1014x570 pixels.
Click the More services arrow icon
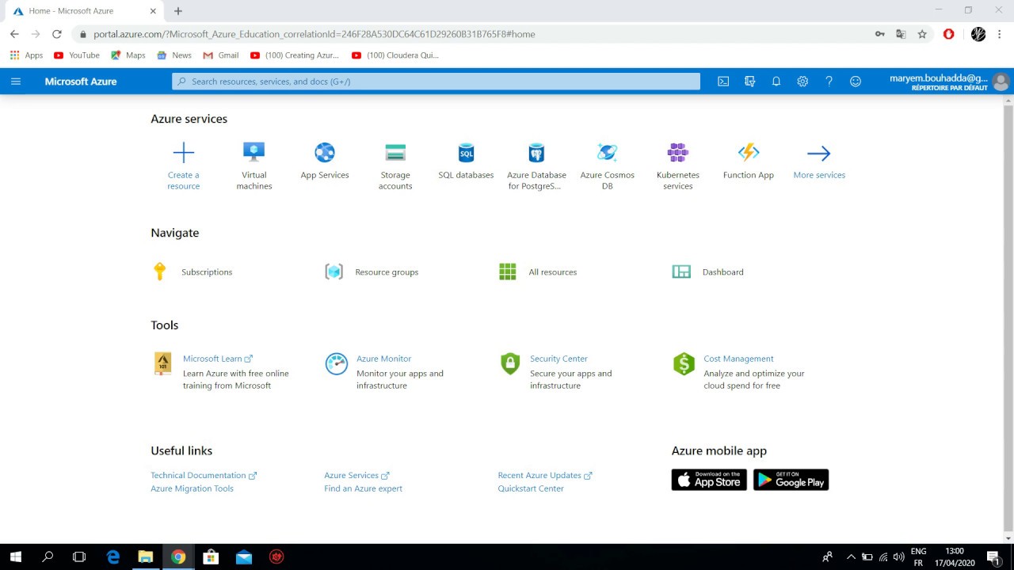(x=819, y=154)
